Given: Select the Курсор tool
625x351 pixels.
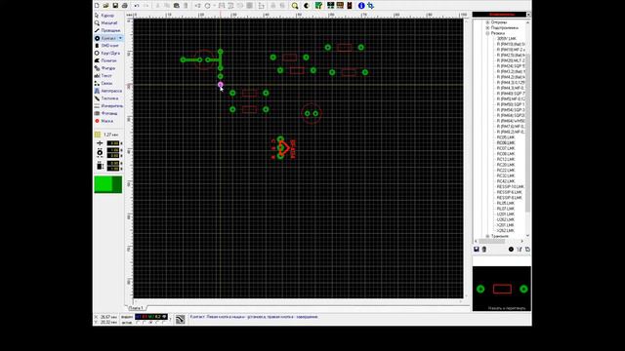Looking at the screenshot, I should point(108,16).
